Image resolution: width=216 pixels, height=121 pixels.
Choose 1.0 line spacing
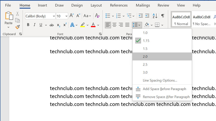162,33
